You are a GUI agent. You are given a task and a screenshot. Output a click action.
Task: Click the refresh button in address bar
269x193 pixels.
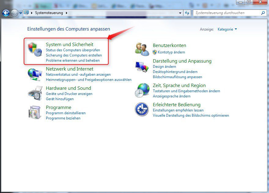(x=187, y=13)
